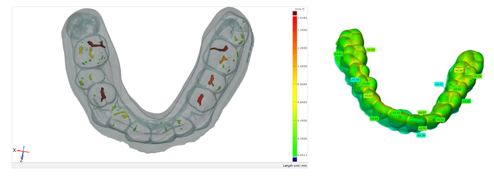Click the dark blue swatch below the legend
The height and width of the screenshot is (177, 494).
pos(295,159)
